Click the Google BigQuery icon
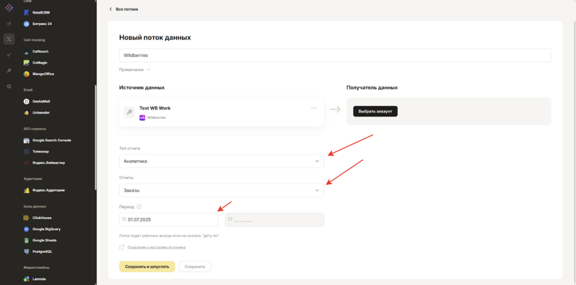The image size is (576, 285). coord(26,229)
